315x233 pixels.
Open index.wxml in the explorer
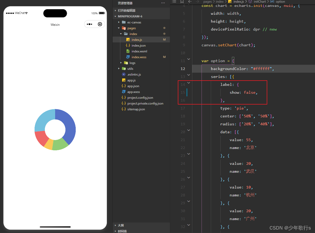141,51
